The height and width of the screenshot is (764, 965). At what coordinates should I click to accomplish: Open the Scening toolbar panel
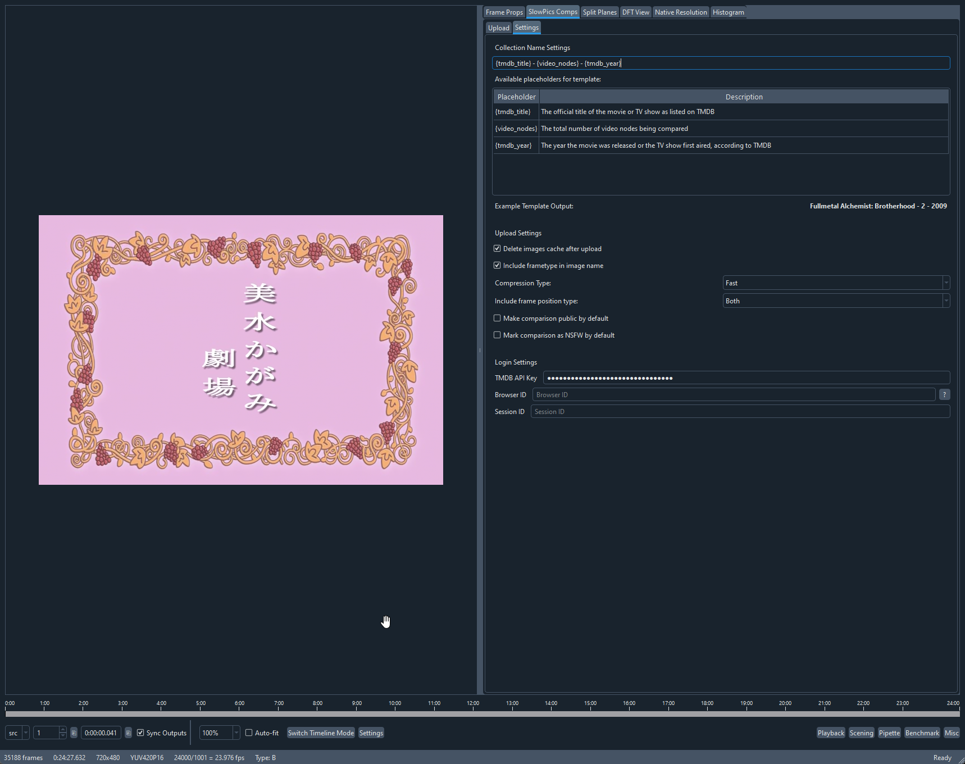[x=861, y=733]
